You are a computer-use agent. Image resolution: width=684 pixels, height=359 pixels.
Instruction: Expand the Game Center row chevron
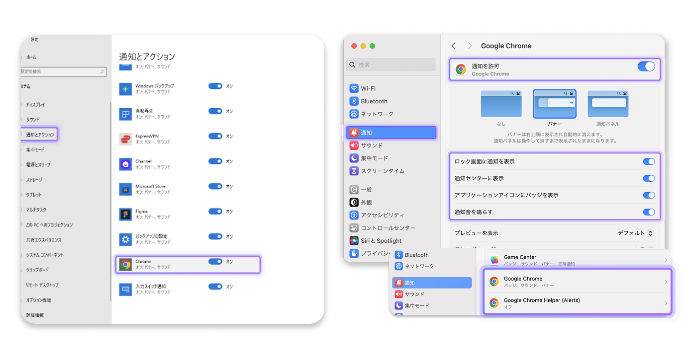(x=666, y=260)
